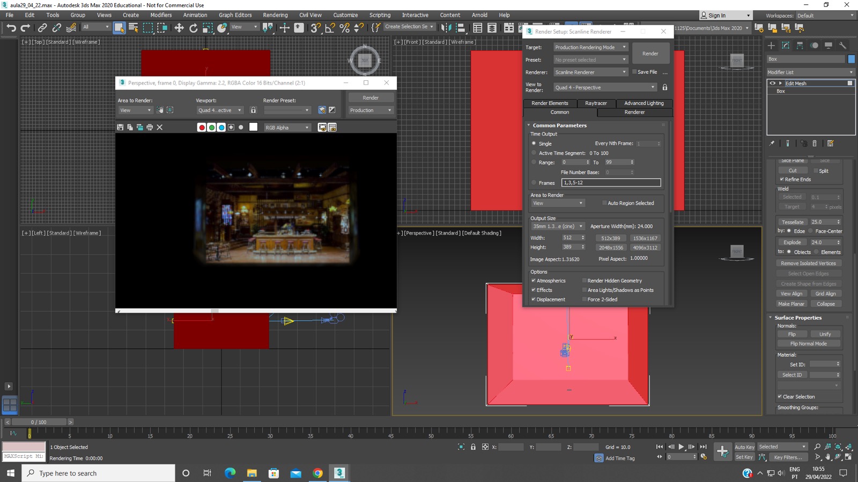Open the Modifiers menu

click(x=161, y=15)
